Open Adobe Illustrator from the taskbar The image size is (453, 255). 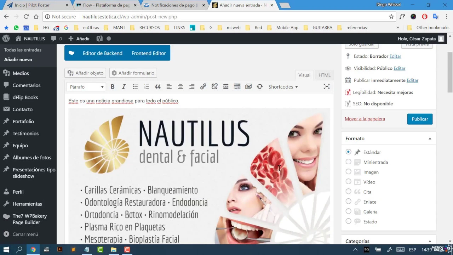60,250
